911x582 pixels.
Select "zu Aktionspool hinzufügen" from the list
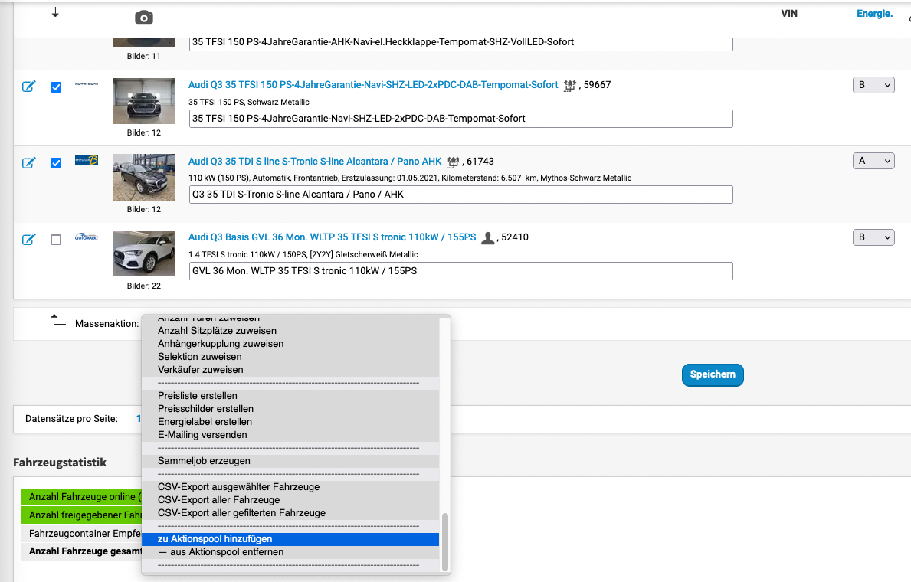[215, 539]
